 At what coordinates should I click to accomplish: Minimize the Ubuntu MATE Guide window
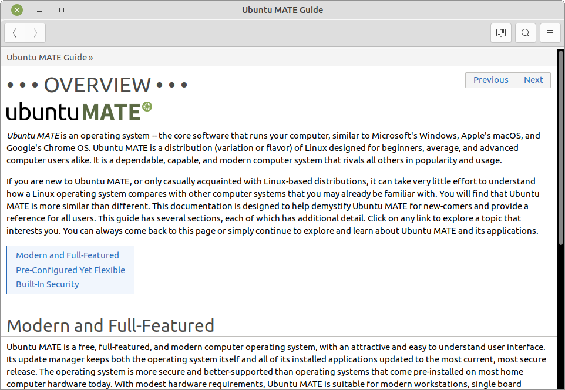coord(39,9)
